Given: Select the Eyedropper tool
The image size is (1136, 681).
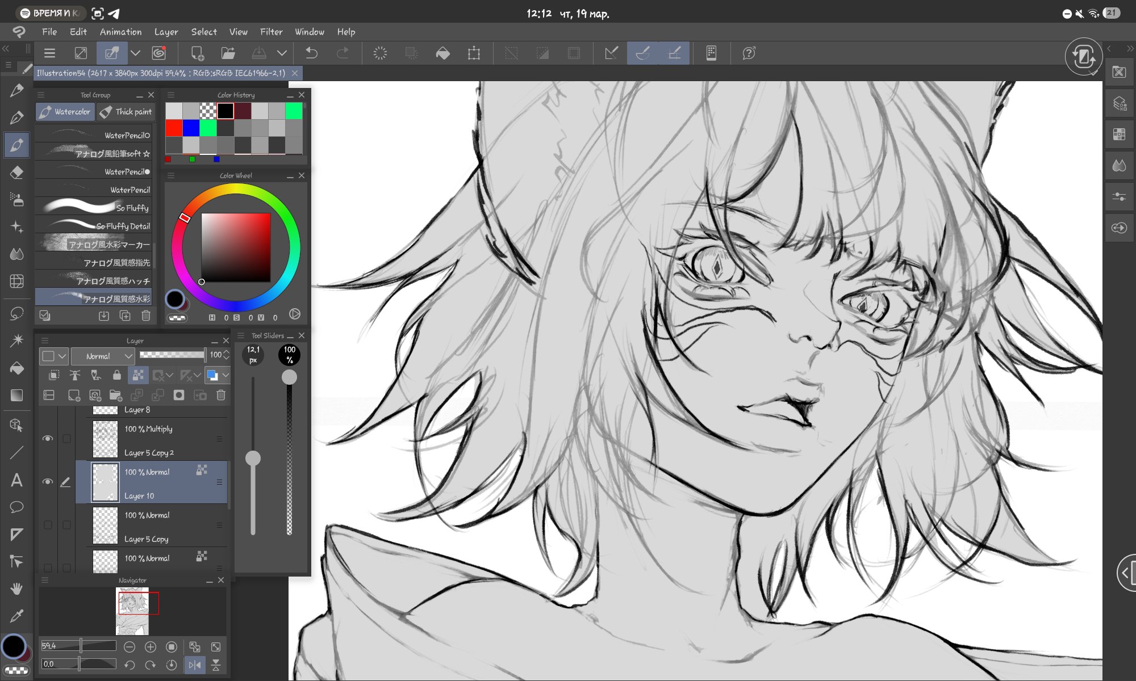Looking at the screenshot, I should [16, 616].
